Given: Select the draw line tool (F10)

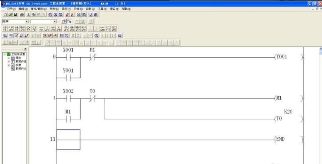Looking at the screenshot, I should [x=108, y=28].
